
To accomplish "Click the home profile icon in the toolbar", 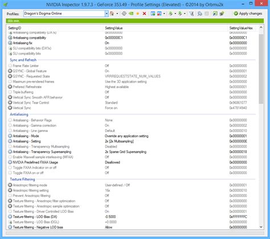I will point(112,14).
